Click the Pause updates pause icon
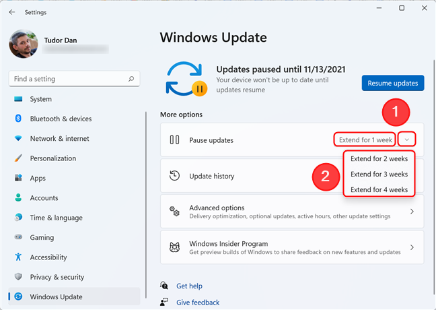This screenshot has height=310, width=436. point(174,139)
